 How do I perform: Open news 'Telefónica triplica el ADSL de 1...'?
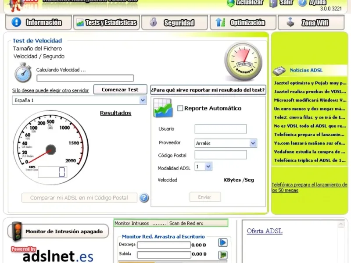[310, 160]
